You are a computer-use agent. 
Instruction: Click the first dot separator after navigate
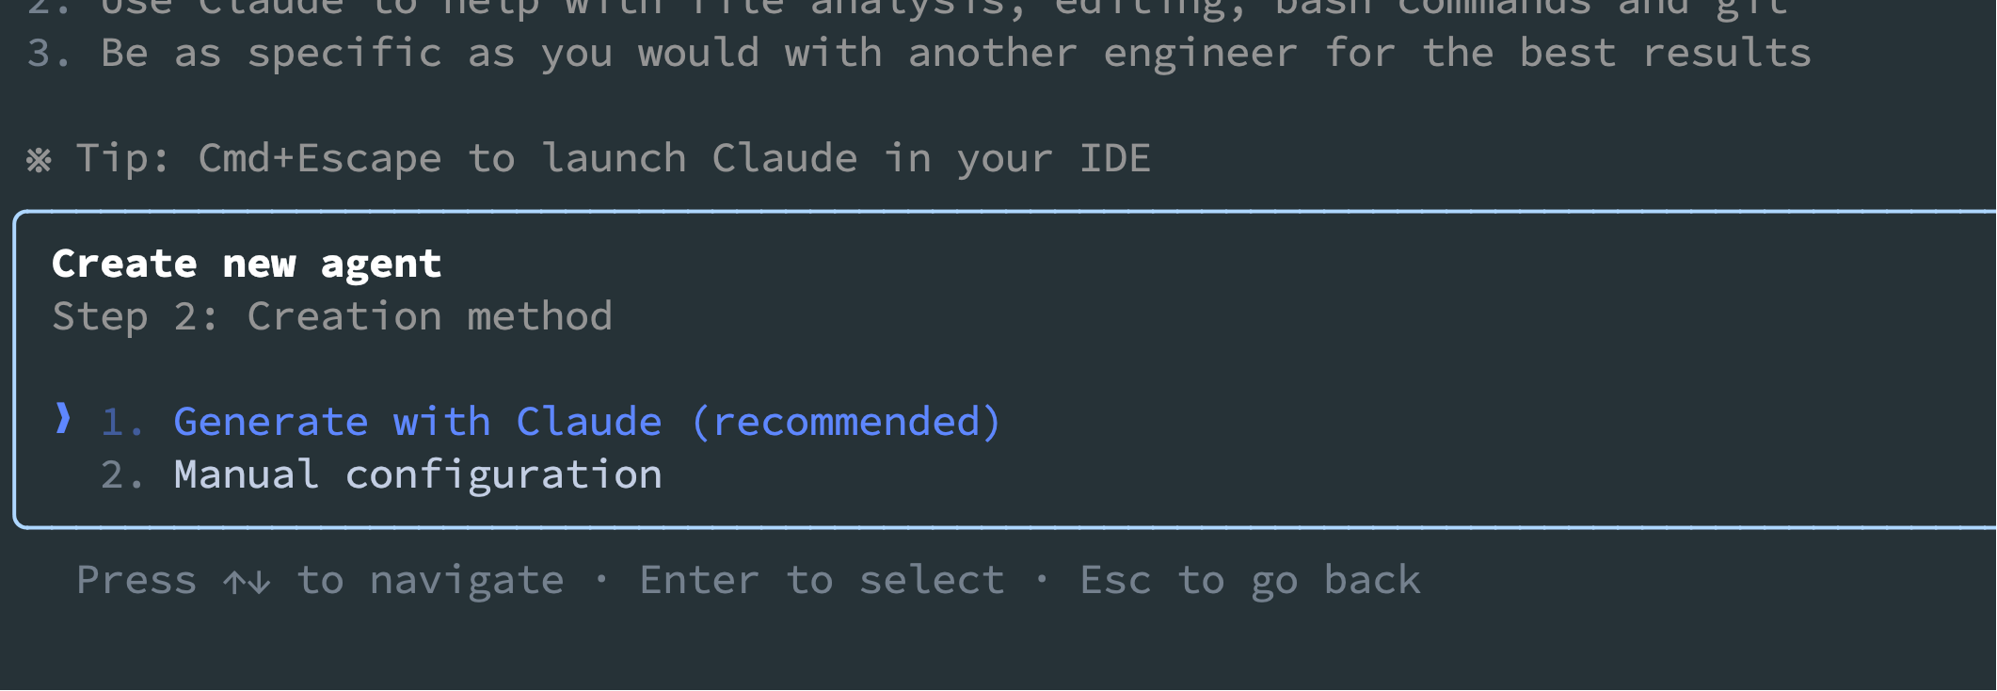(x=601, y=579)
